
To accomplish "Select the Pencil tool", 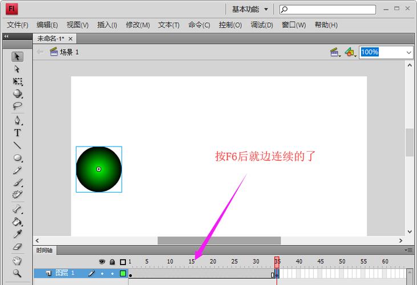I will [17, 170].
